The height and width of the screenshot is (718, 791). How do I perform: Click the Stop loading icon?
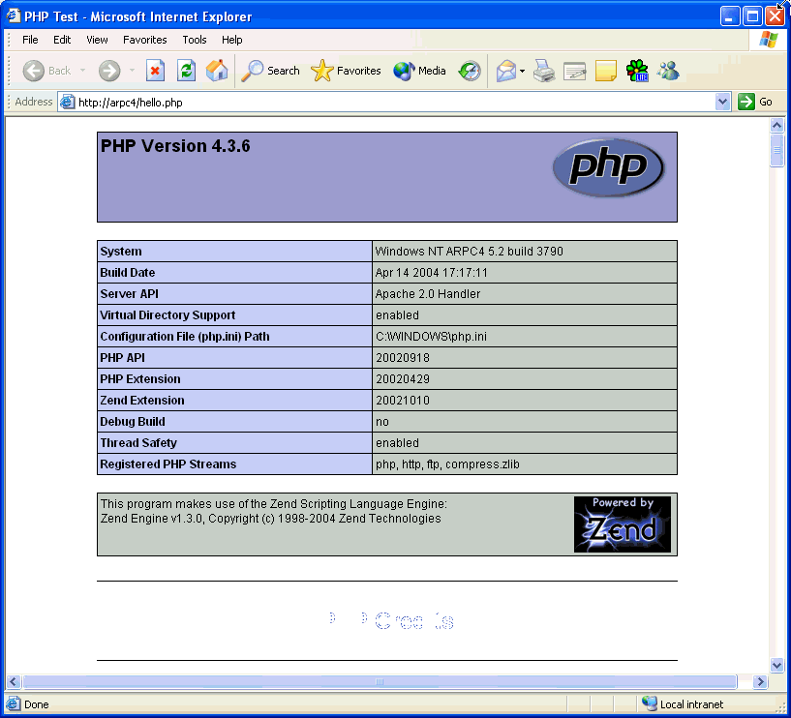(155, 71)
